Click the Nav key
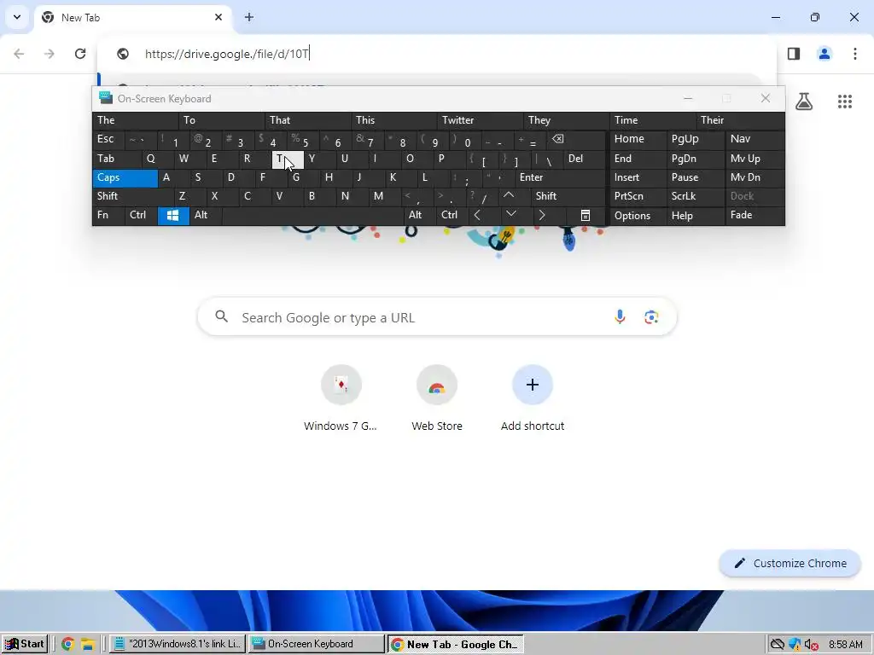The width and height of the screenshot is (874, 655). point(755,139)
